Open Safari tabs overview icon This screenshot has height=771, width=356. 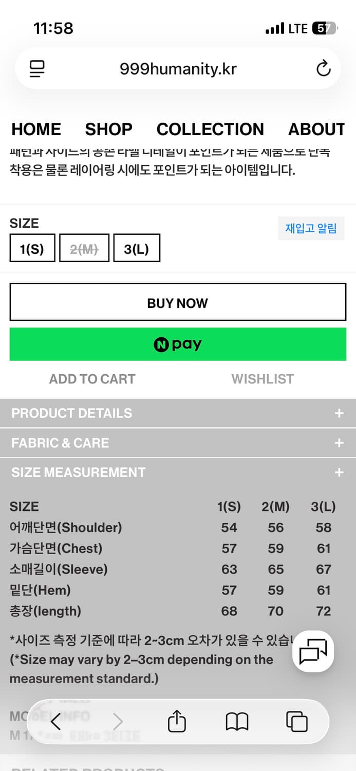click(x=297, y=722)
